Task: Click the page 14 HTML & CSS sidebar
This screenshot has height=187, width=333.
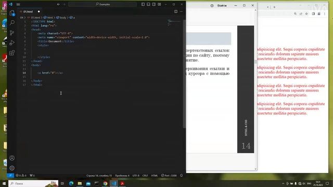Action: [246, 89]
